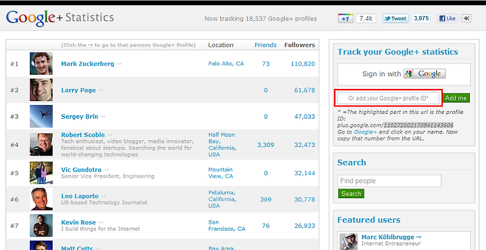Open Leo Laporte's statistics page
Screen dimensions: 486x250
80,196
